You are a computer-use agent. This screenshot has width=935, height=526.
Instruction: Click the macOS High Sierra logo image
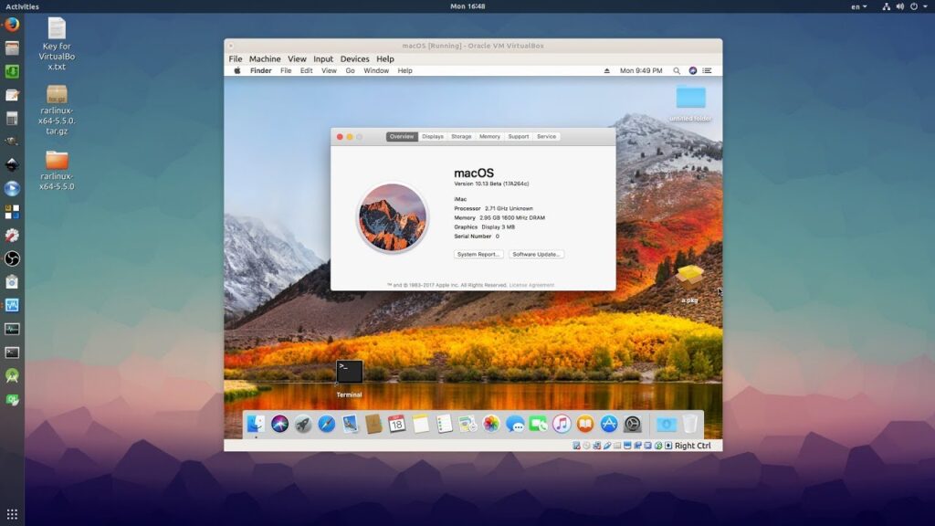coord(393,217)
